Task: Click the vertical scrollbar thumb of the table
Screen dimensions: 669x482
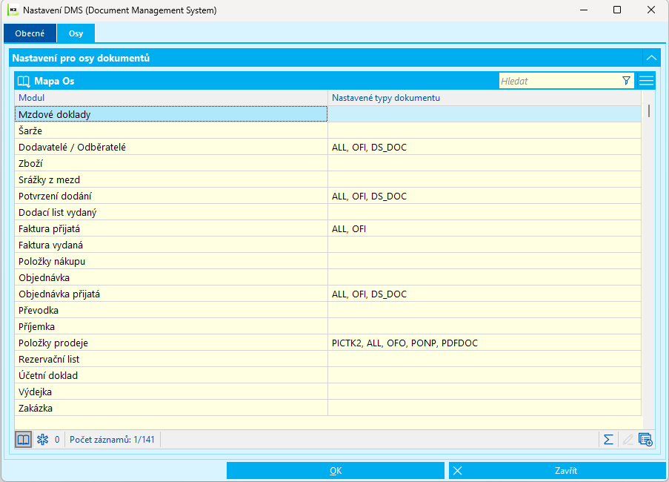Action: [648, 110]
